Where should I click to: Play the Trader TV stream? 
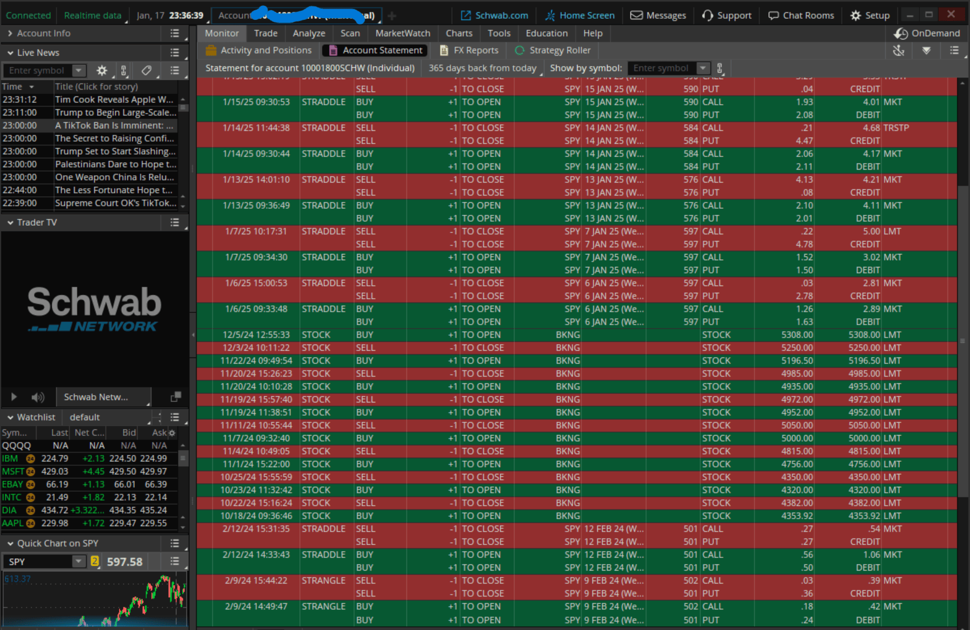click(14, 397)
